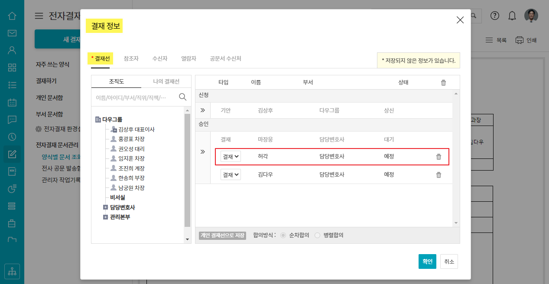Delete the 김다우 approver row with trash icon
The image size is (549, 284).
(x=439, y=175)
